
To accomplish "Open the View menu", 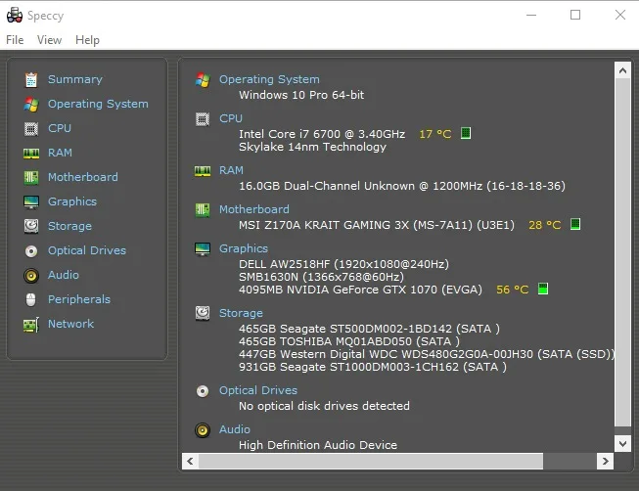I will tap(49, 40).
